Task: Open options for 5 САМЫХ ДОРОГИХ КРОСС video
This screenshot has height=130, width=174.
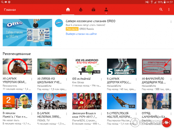Action: (x=136, y=79)
